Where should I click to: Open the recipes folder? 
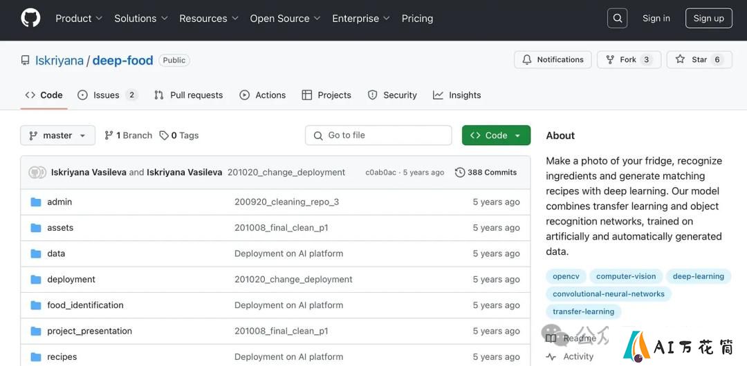(62, 356)
